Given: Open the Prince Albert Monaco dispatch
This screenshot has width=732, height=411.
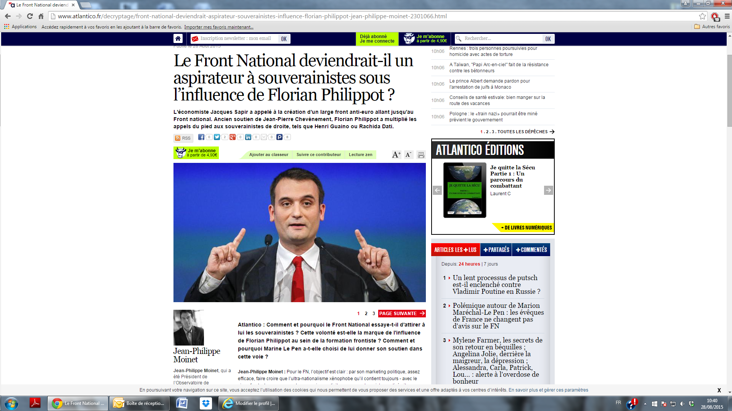Looking at the screenshot, I should pos(490,84).
